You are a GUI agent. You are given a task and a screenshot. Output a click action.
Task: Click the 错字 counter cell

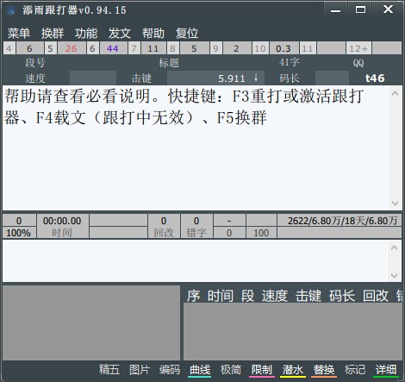click(x=196, y=226)
